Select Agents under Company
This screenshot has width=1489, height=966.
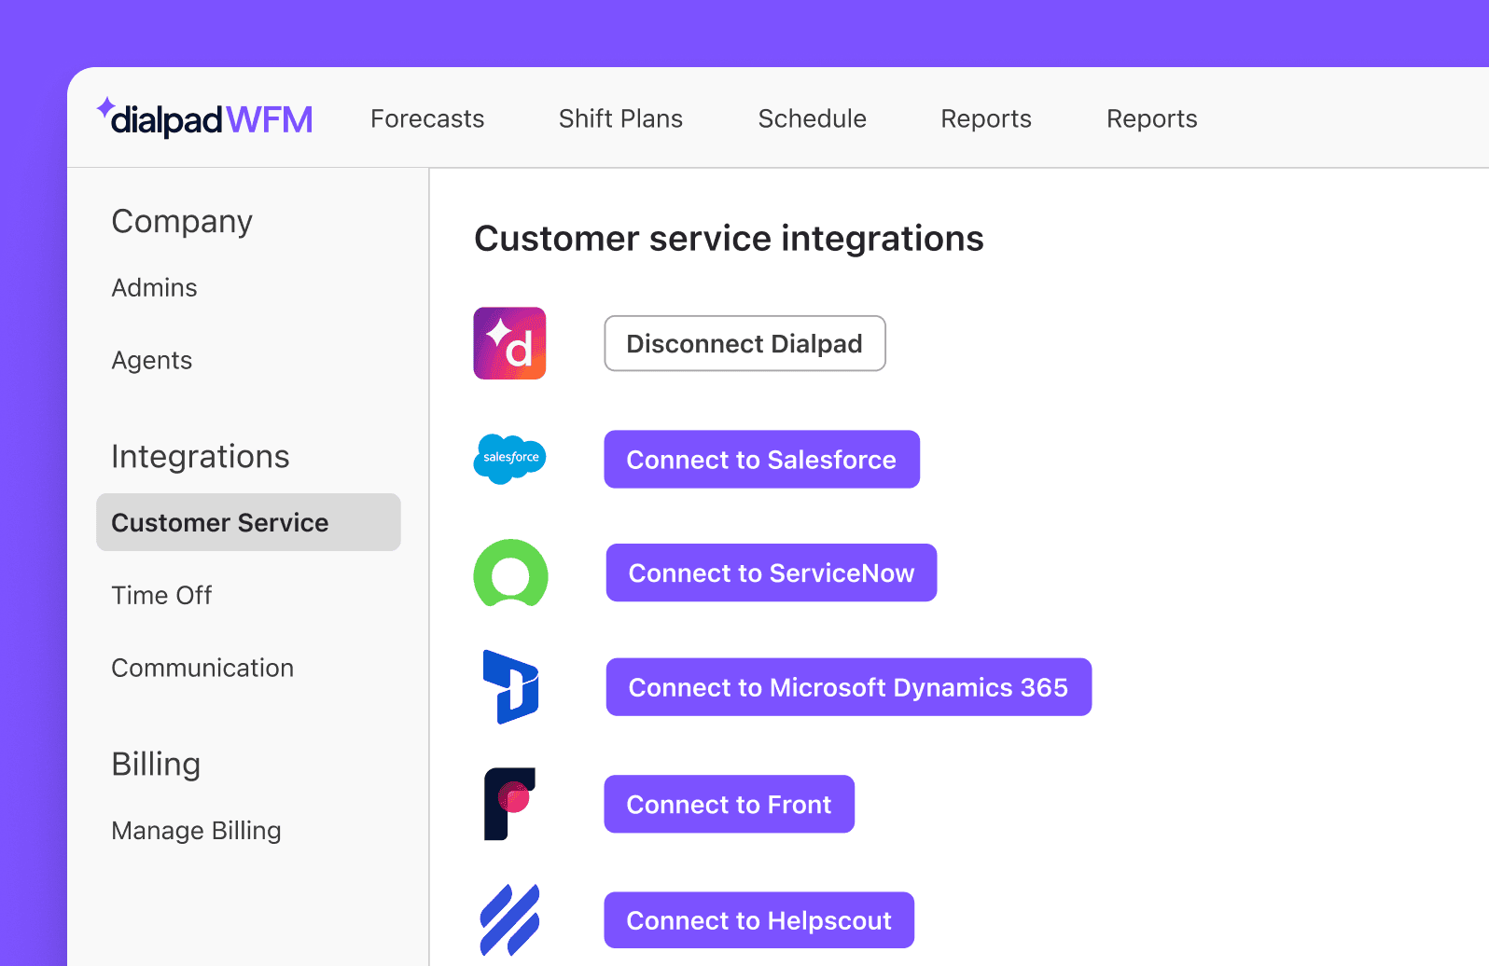(x=152, y=361)
